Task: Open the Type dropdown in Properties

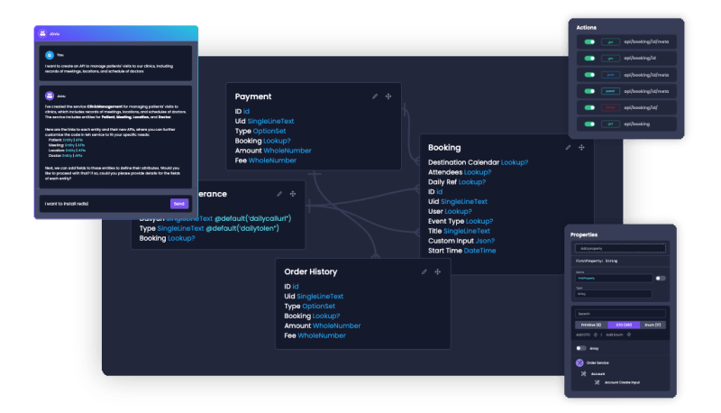Action: (614, 293)
